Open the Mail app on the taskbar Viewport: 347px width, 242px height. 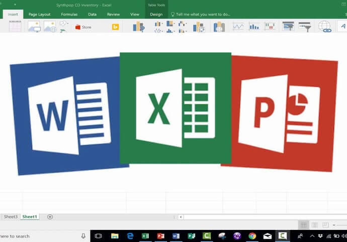[x=268, y=236]
